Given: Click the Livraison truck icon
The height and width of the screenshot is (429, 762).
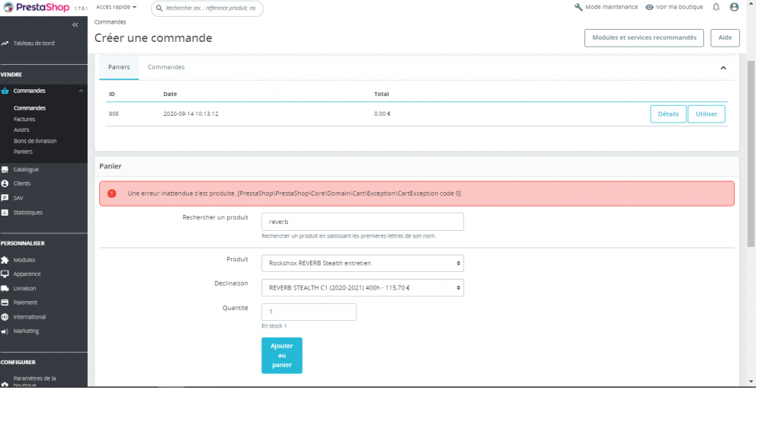Looking at the screenshot, I should pos(5,289).
